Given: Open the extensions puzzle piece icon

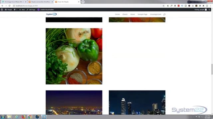Looking at the screenshot, I should coord(203,6).
